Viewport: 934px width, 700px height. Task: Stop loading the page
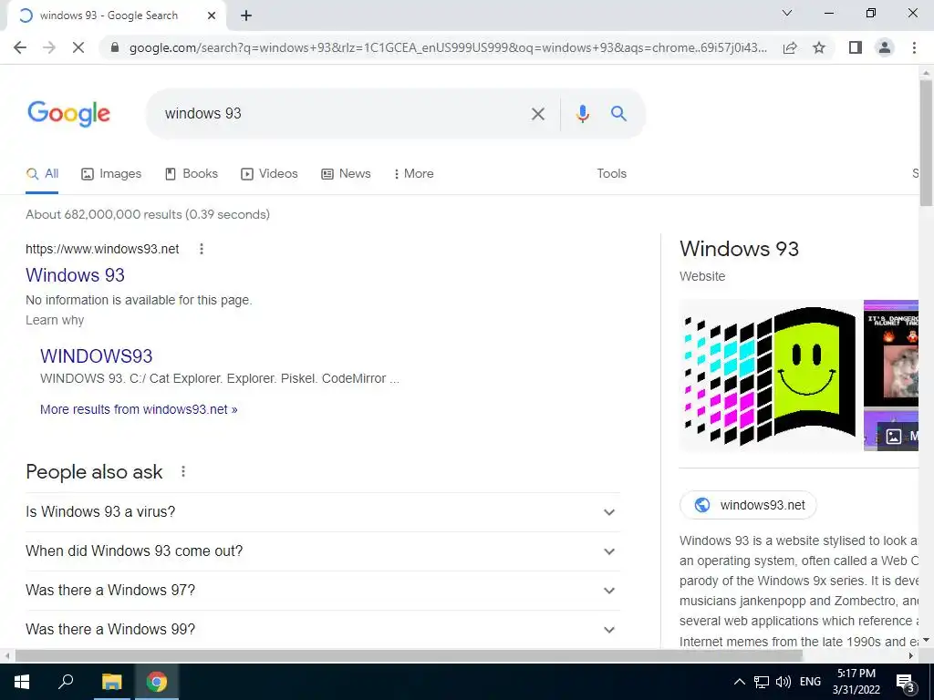point(78,47)
